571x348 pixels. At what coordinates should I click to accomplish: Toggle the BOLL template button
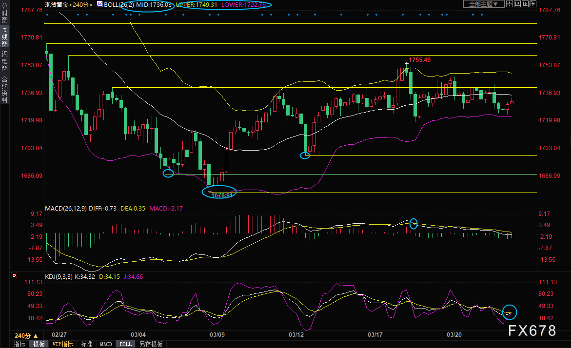[125, 344]
